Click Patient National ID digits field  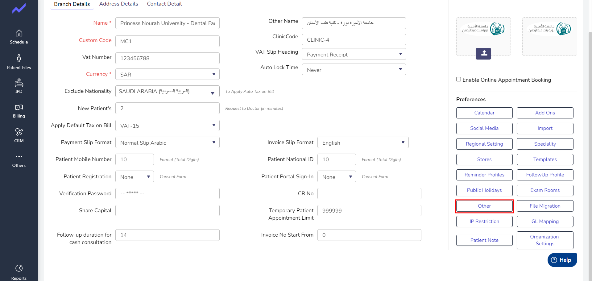[337, 159]
